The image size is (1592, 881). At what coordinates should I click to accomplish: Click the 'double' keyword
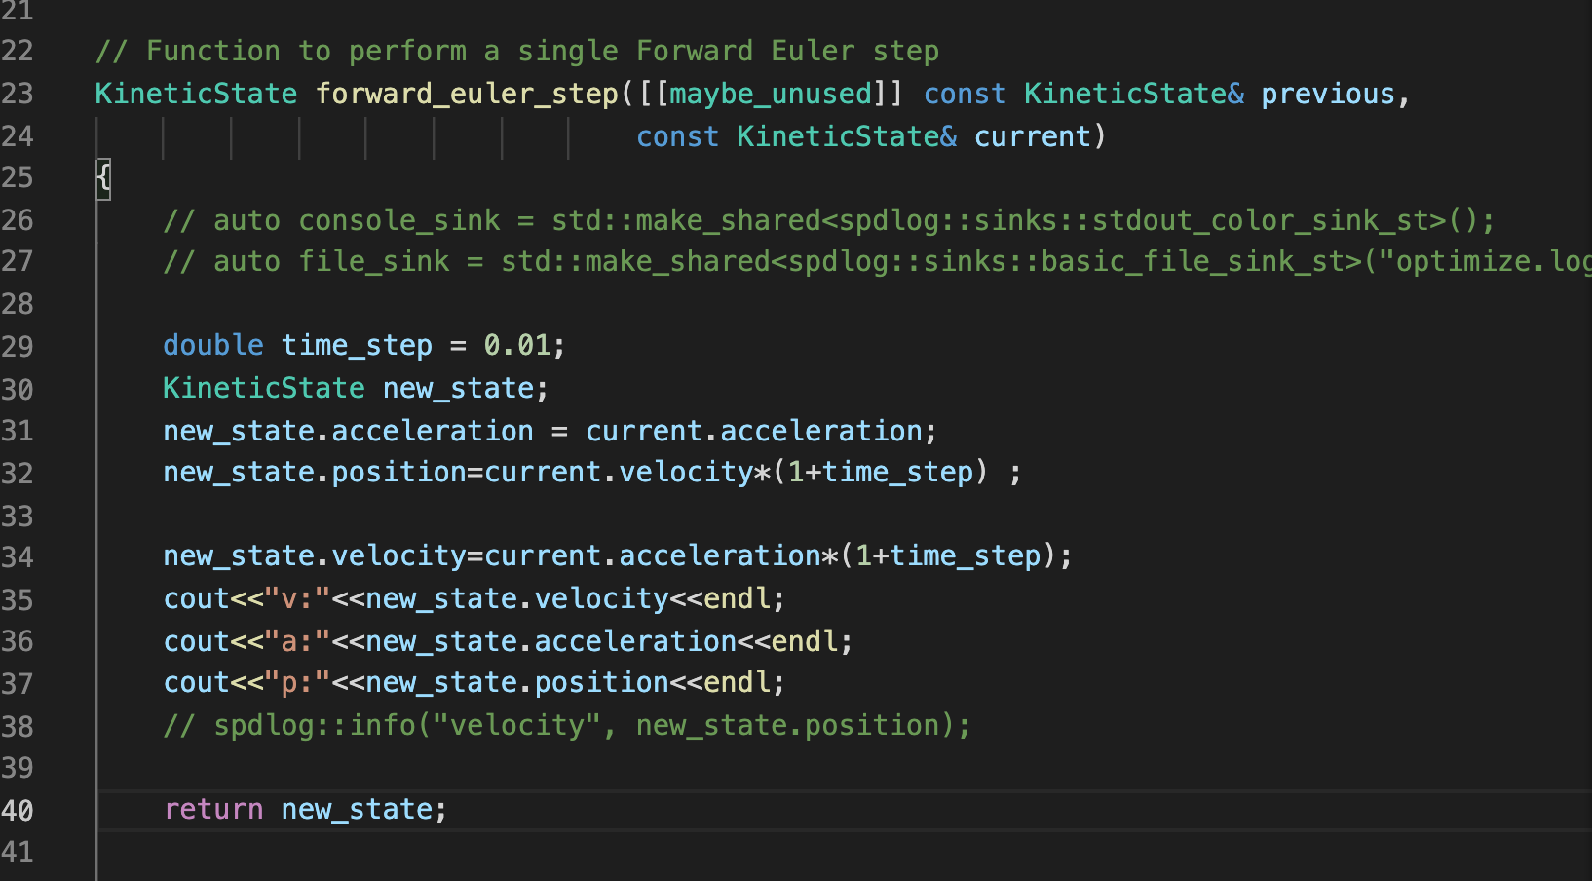click(212, 346)
